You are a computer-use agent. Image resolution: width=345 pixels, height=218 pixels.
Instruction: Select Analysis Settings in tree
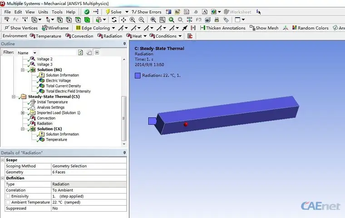pyautogui.click(x=50, y=107)
